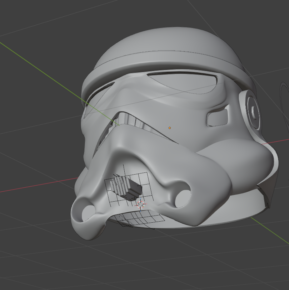This screenshot has height=290, width=289.
Task: Click the orange object origin dot
Action: click(170, 128)
